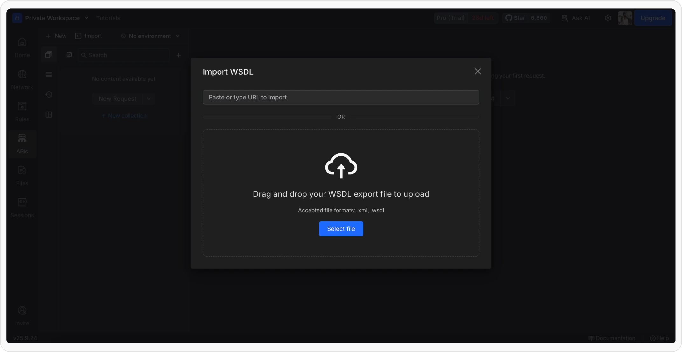This screenshot has width=682, height=352.
Task: Go to Rules in sidebar
Action: click(22, 112)
